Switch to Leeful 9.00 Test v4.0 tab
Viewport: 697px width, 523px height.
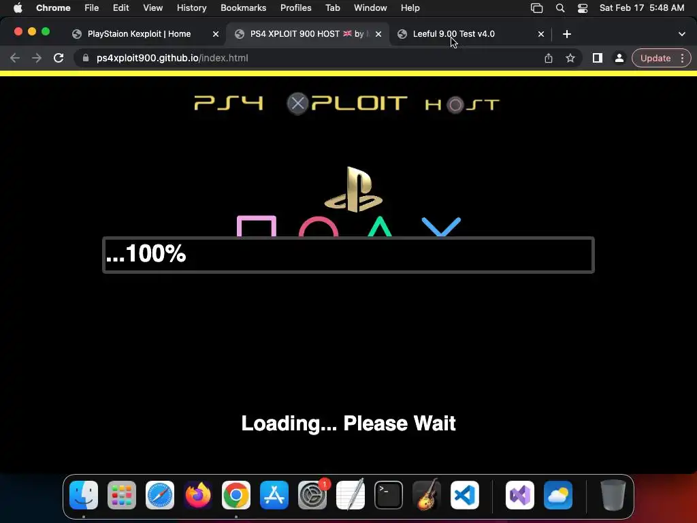[x=470, y=34]
